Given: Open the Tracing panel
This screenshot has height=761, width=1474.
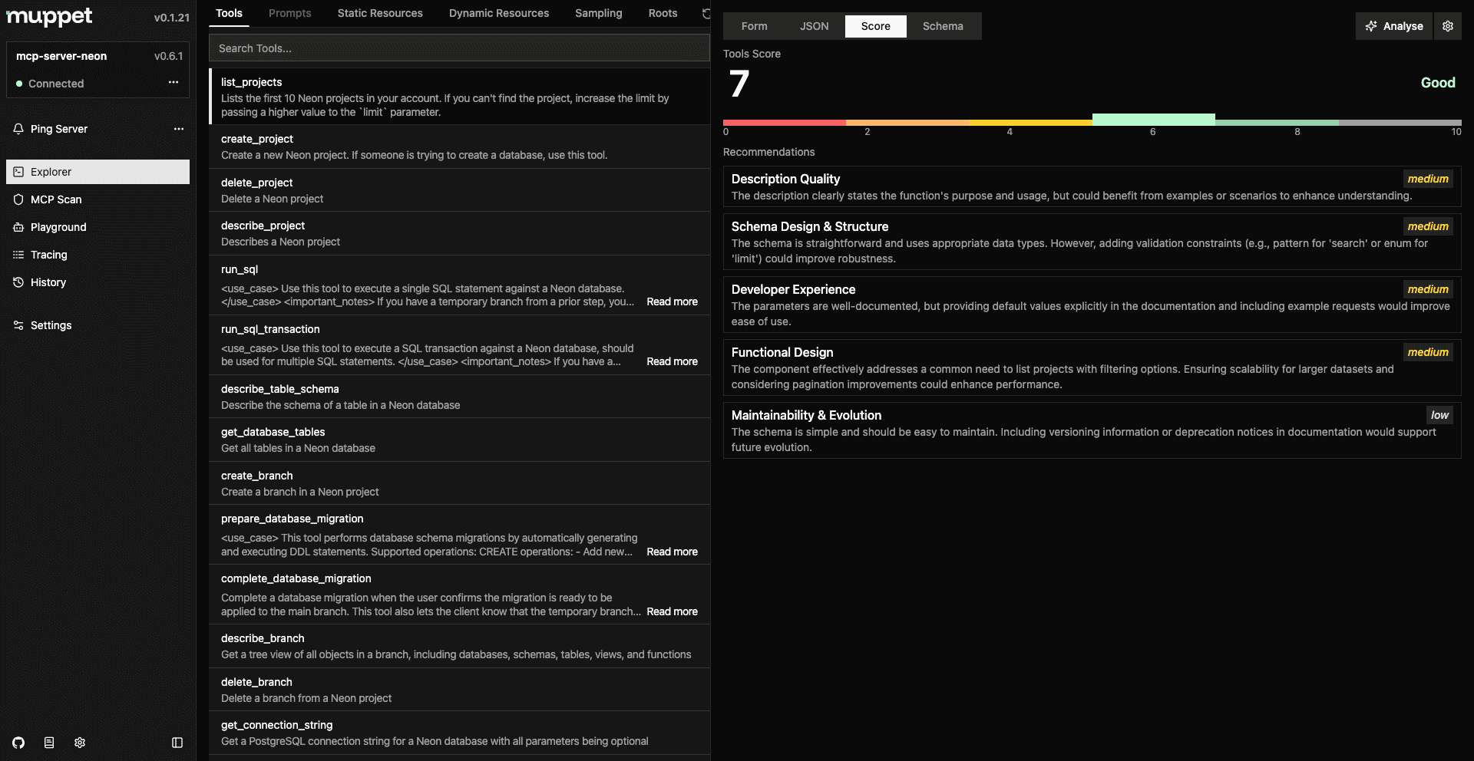Looking at the screenshot, I should (x=48, y=255).
